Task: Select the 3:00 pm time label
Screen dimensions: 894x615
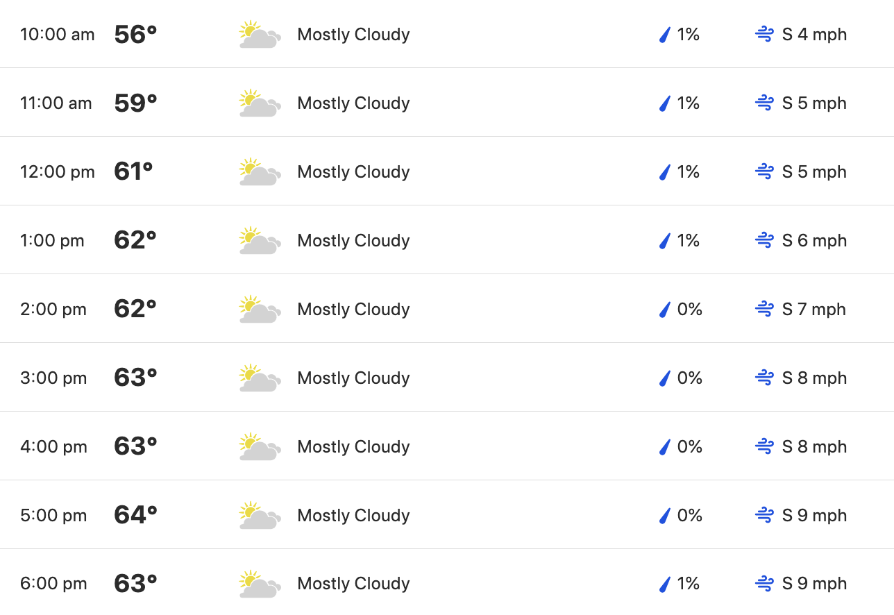Action: coord(53,378)
